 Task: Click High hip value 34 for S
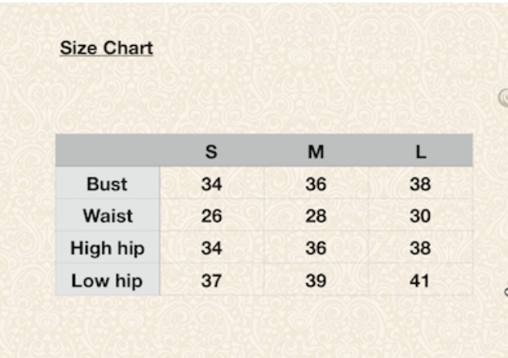(x=211, y=248)
